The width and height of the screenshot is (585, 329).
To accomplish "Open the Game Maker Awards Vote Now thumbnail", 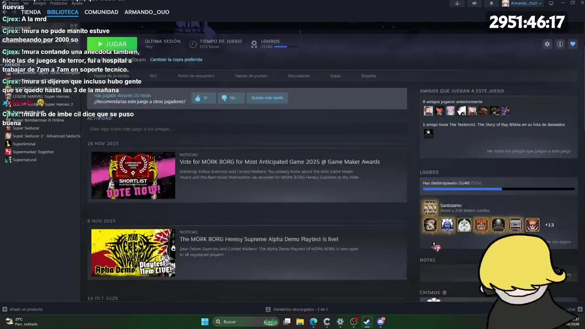I will 133,175.
